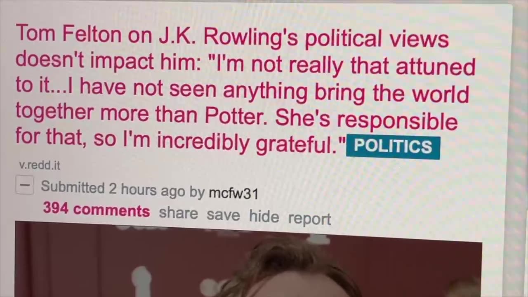This screenshot has width=528, height=297.
Task: Click the word 'responsible' in the title
Action: tap(398, 121)
